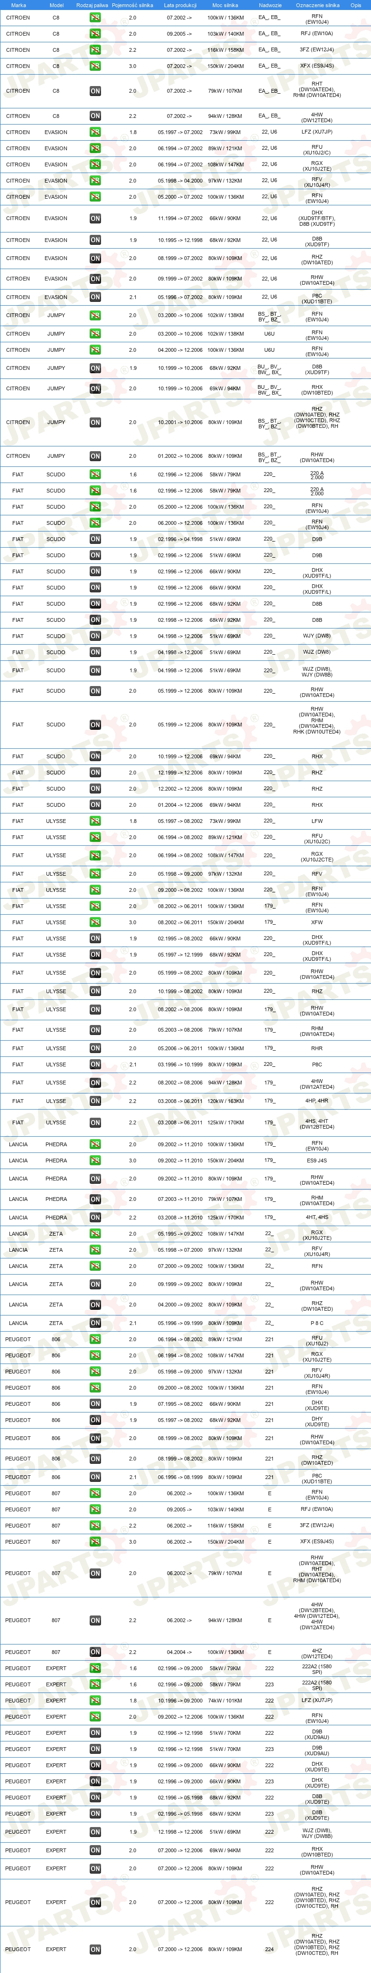371x1973 pixels.
Task: Click diesel icon in Citroen Evasion RHZ row
Action: tap(95, 258)
